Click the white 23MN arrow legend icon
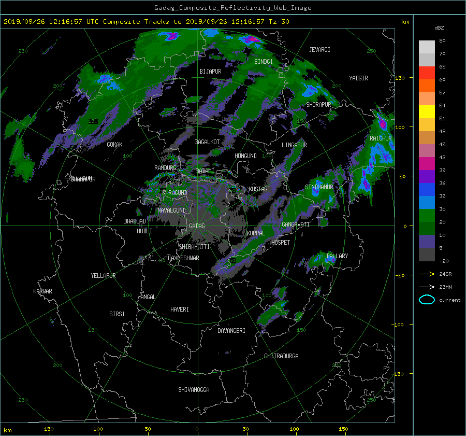466x436 pixels. click(427, 287)
